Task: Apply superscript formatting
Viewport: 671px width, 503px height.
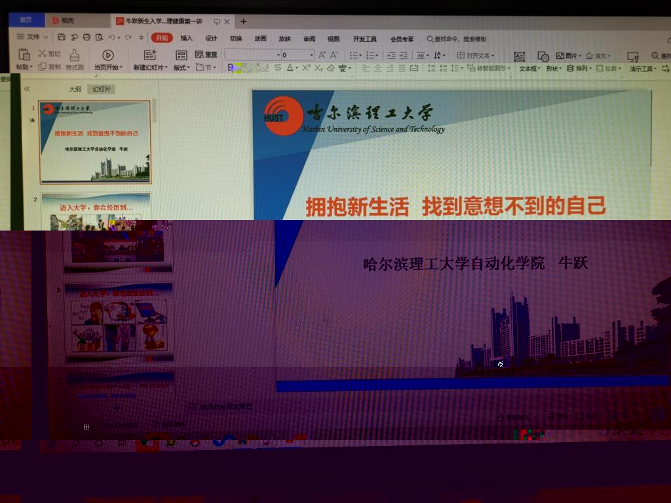Action: [306, 67]
